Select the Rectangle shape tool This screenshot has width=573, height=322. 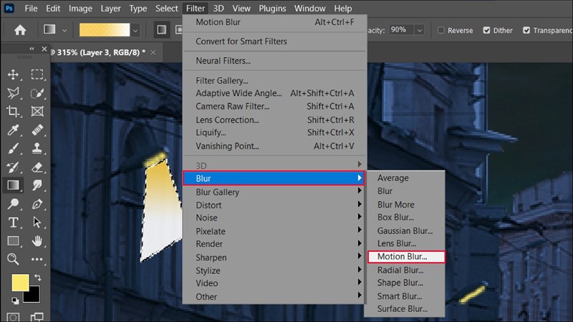13,241
